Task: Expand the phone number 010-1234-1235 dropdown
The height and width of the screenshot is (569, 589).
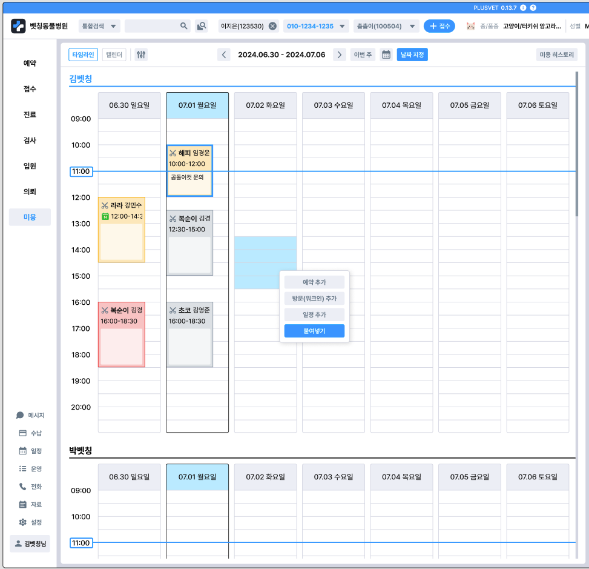Action: pyautogui.click(x=315, y=26)
